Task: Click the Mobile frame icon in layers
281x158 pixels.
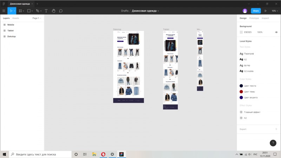Action: click(5, 25)
